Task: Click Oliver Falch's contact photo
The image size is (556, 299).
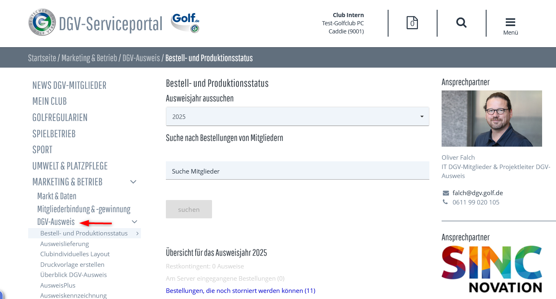Action: [491, 119]
